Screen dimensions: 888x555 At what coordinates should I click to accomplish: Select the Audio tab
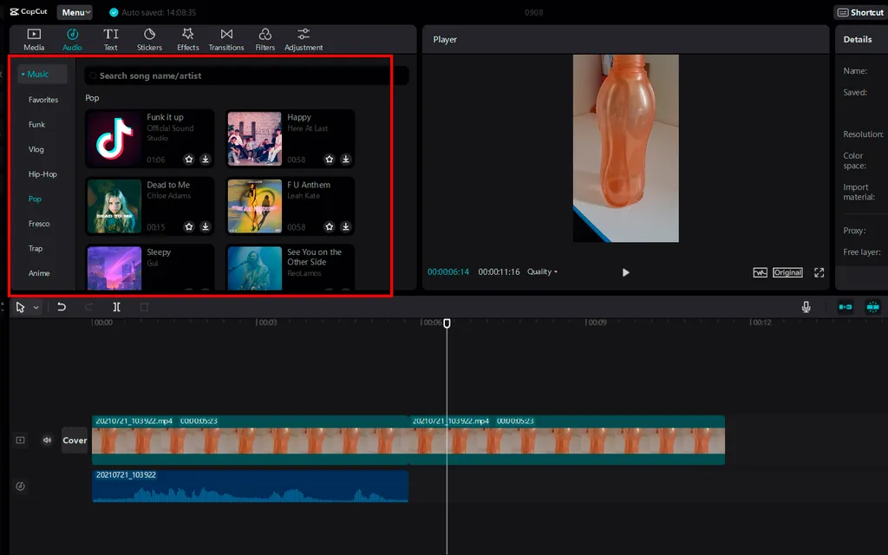click(x=73, y=40)
